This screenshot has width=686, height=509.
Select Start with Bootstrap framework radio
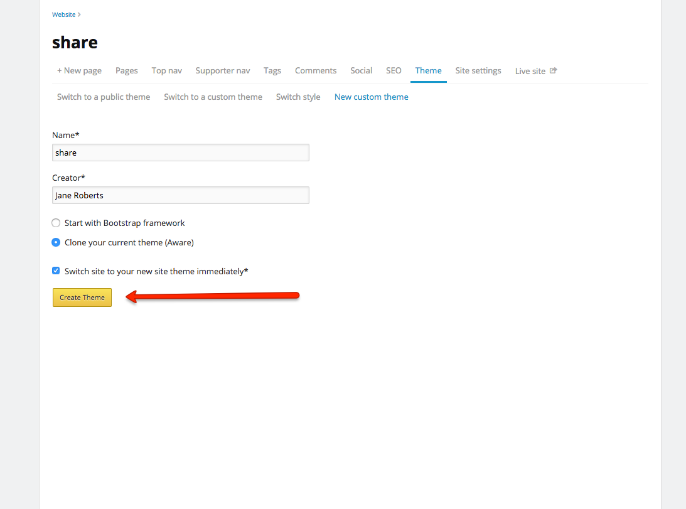point(56,223)
